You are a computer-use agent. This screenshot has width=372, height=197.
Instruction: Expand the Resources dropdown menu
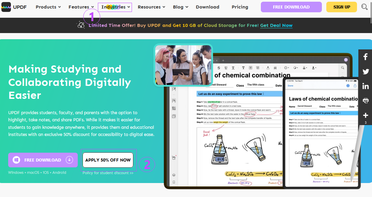(x=151, y=7)
